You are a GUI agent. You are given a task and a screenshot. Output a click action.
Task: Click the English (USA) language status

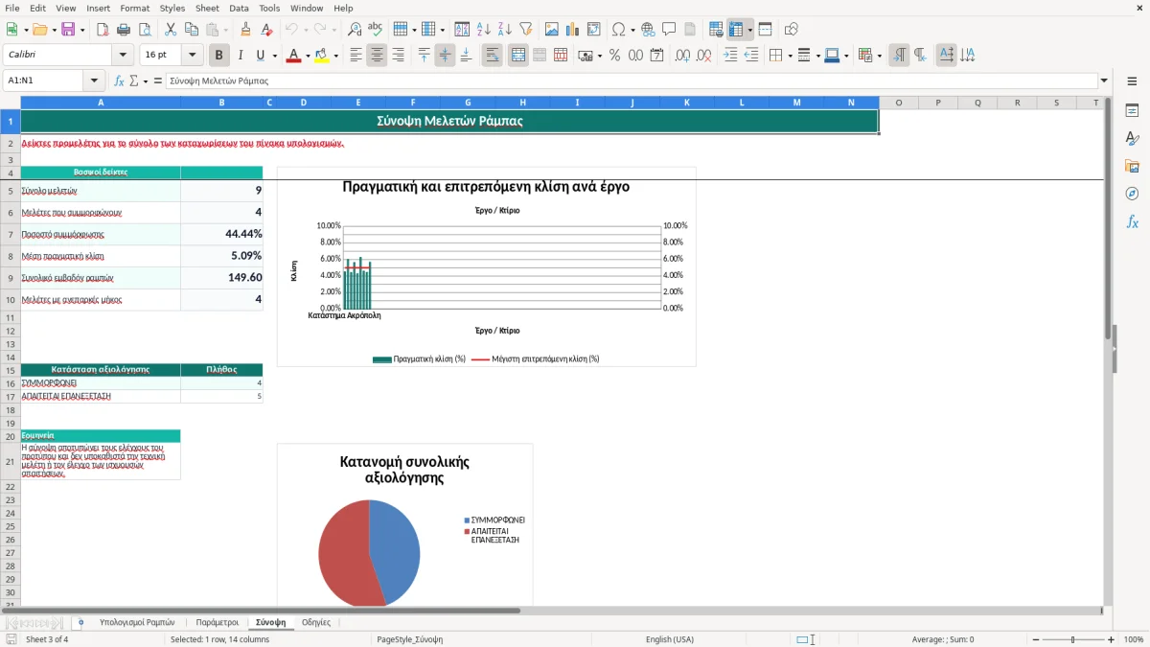pyautogui.click(x=670, y=639)
